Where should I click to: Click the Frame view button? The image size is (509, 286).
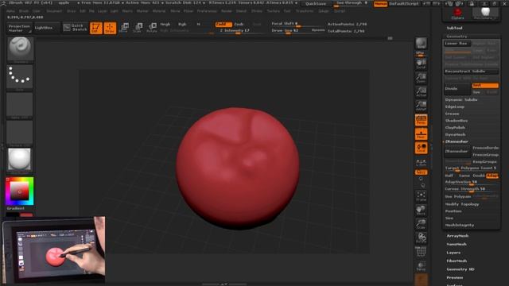[421, 196]
